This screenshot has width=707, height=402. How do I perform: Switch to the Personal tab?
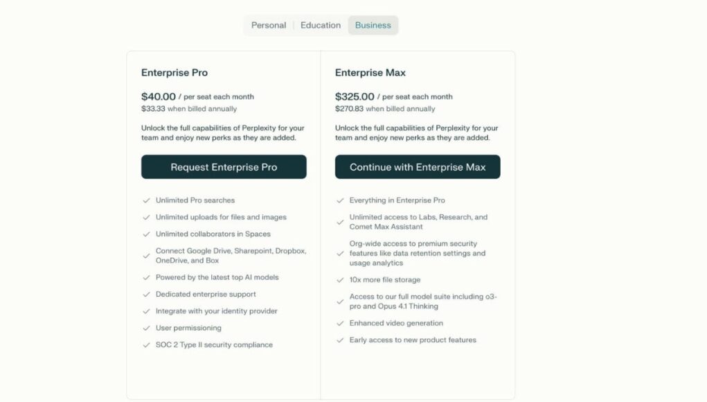[268, 25]
